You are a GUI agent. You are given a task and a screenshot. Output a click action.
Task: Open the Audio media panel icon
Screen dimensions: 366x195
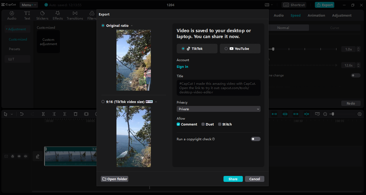(12, 15)
